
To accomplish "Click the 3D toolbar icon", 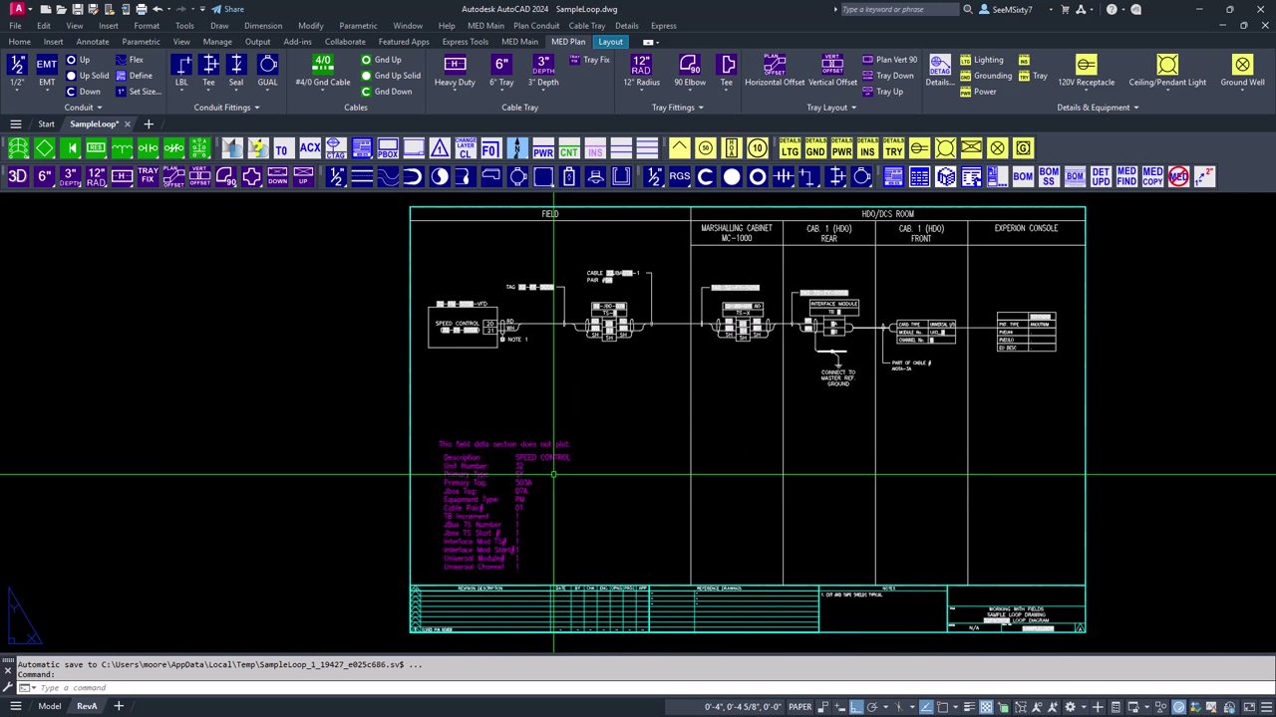I will pyautogui.click(x=17, y=176).
